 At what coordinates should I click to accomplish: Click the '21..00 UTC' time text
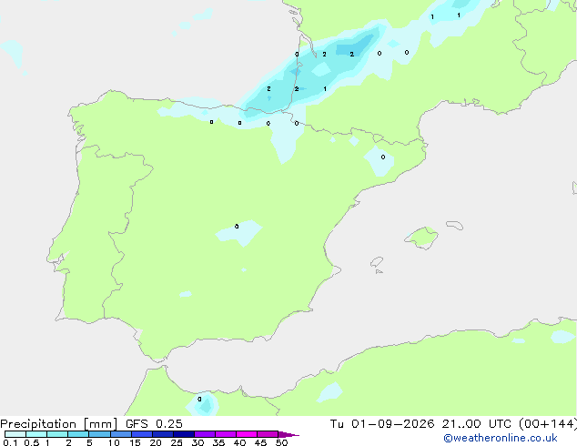(x=477, y=424)
